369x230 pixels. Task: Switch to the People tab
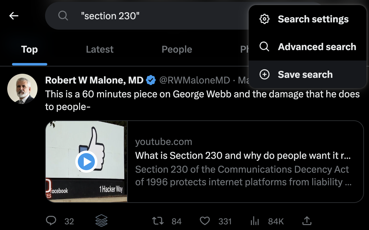tap(177, 49)
